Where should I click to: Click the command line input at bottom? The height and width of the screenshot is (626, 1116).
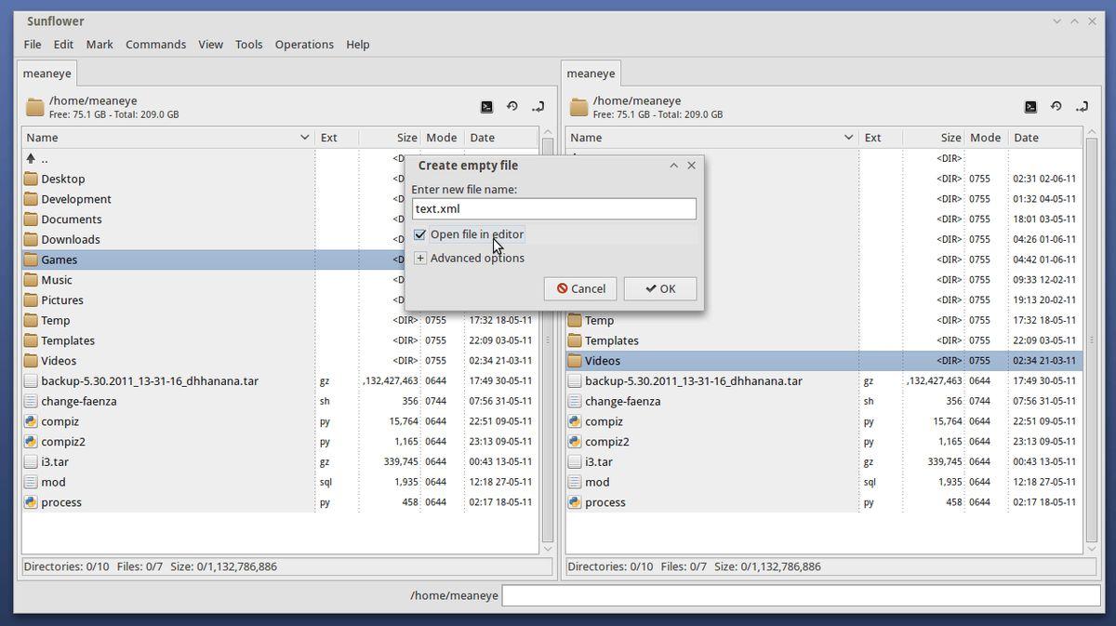[x=800, y=595]
